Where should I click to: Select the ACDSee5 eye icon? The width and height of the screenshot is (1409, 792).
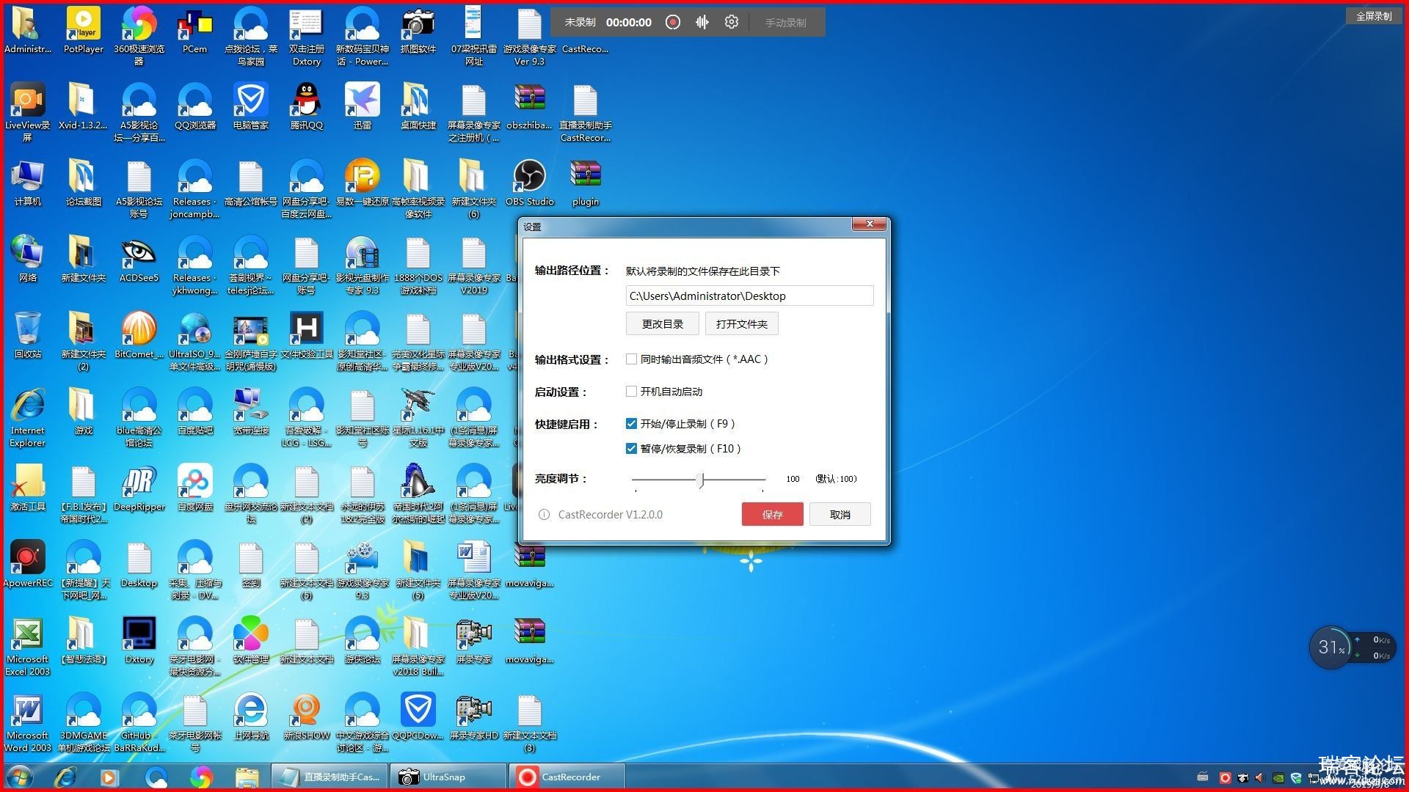(139, 260)
